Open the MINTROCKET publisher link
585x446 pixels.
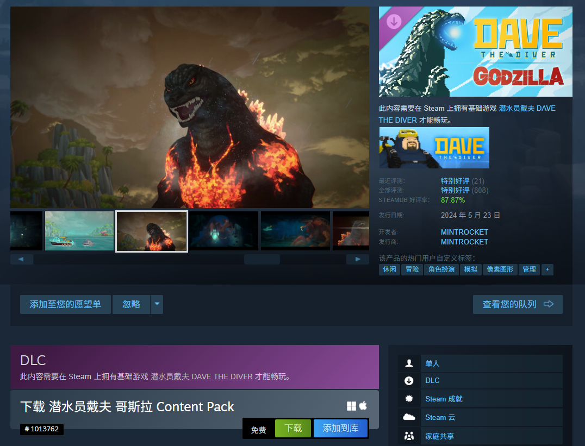(464, 242)
